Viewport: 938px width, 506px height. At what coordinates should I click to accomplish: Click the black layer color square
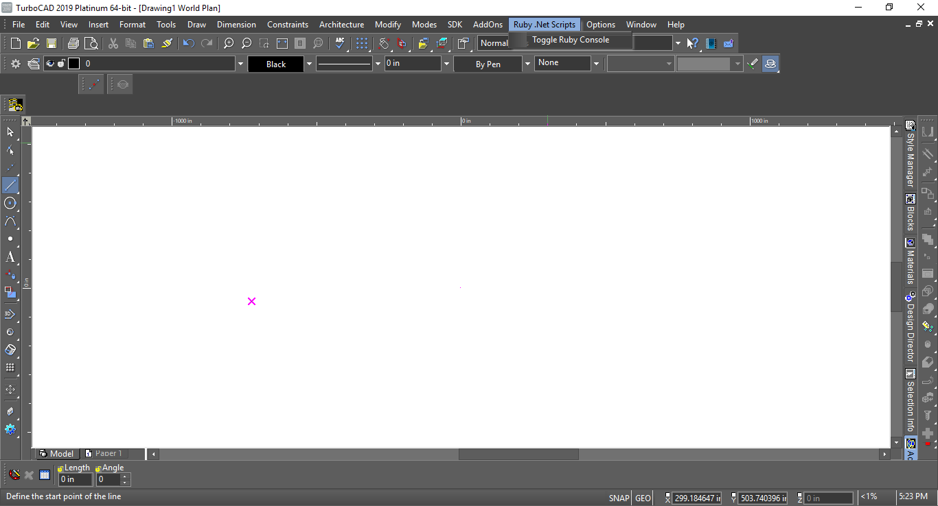point(73,64)
